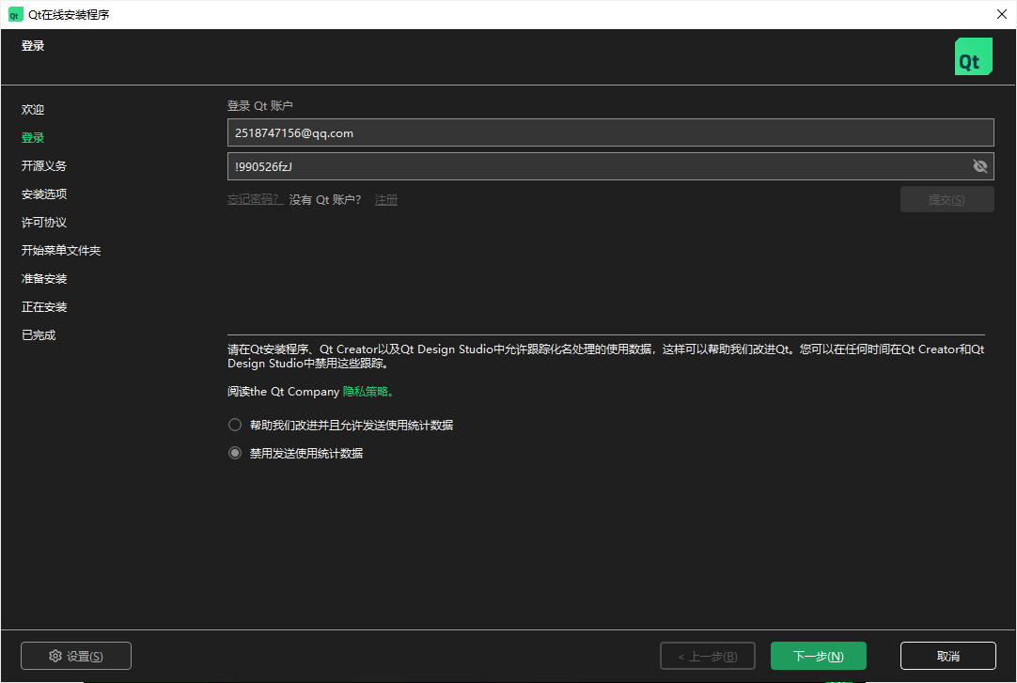Click the password input field
Image resolution: width=1017 pixels, height=683 pixels.
point(610,166)
